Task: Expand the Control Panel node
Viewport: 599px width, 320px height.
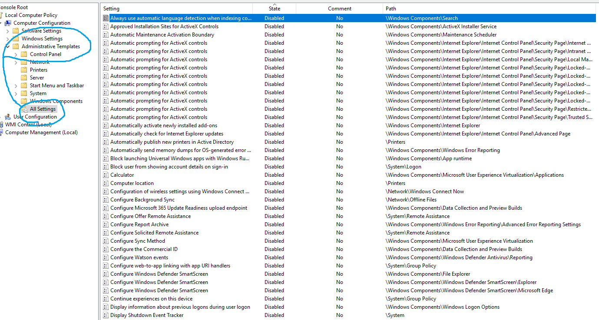Action: click(x=16, y=54)
